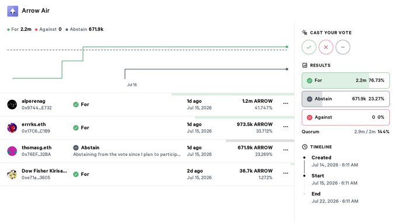Click grey minus icon in Abstain result
This screenshot has height=223, width=397.
point(309,99)
